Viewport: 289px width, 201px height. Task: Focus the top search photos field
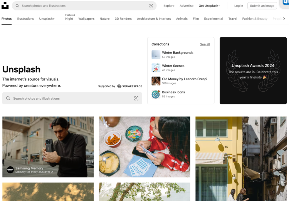pos(84,6)
